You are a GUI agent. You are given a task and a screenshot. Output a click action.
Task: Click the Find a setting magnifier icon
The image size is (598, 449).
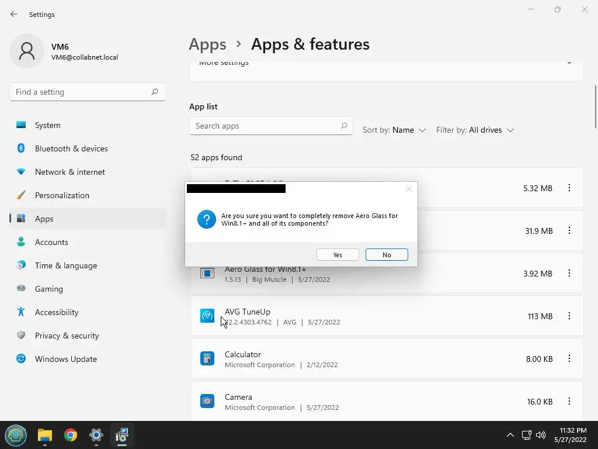tap(154, 92)
